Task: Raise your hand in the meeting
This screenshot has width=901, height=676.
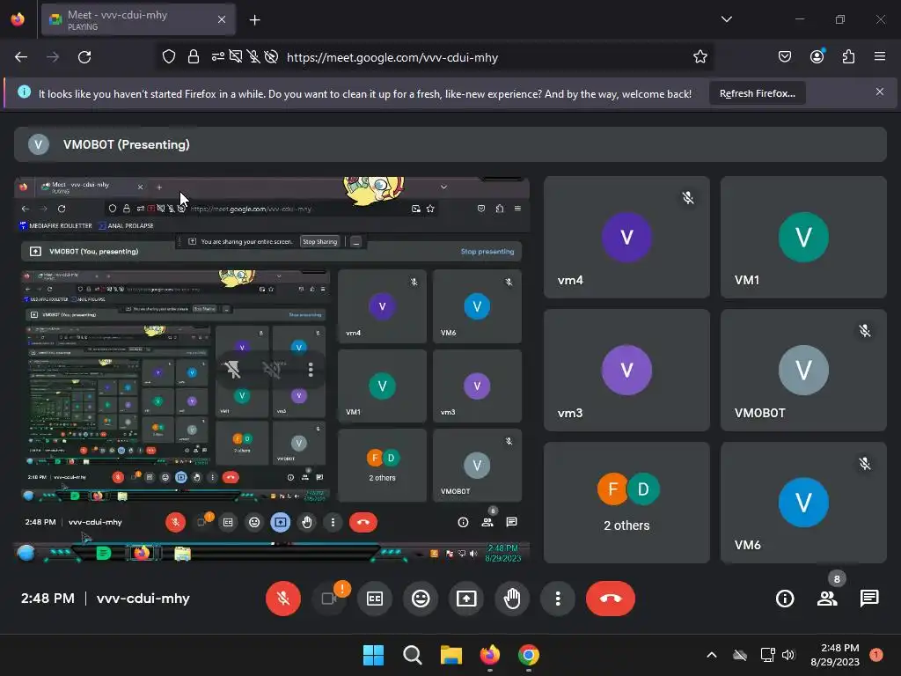Action: [x=512, y=599]
